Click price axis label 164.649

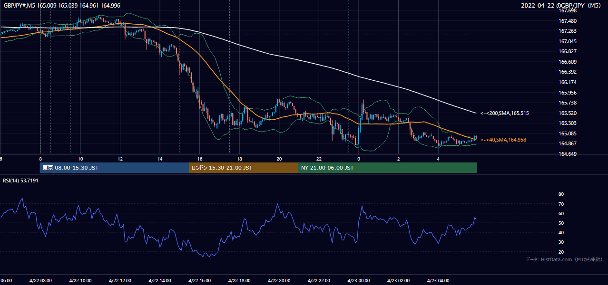[567, 154]
